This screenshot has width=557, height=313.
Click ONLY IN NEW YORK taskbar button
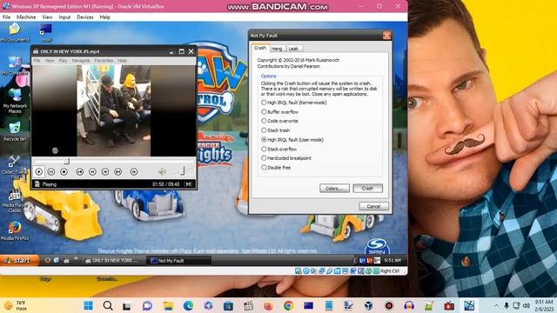114,261
